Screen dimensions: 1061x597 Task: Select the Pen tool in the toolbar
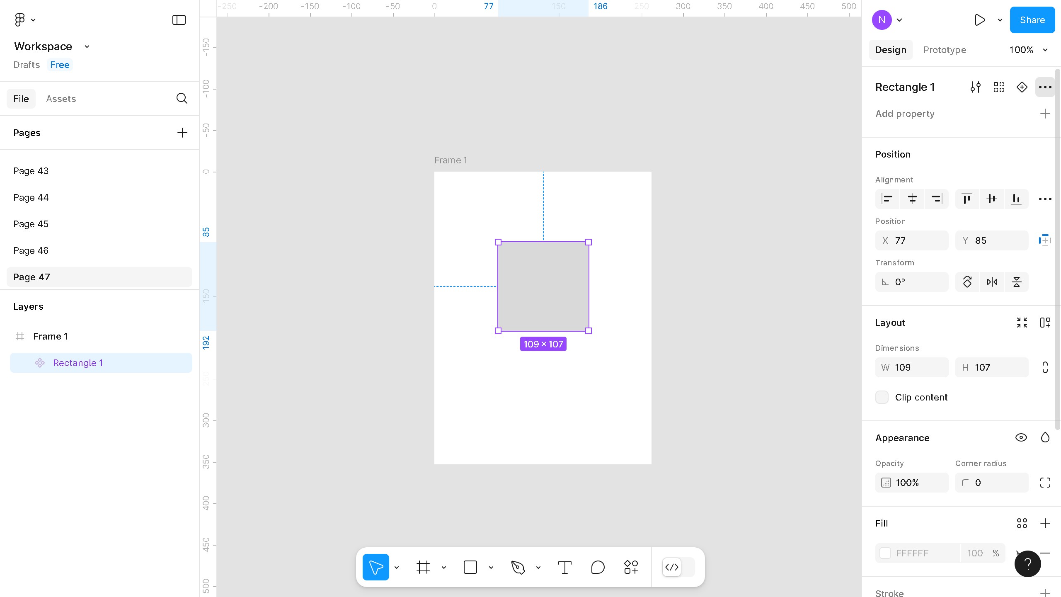[518, 567]
